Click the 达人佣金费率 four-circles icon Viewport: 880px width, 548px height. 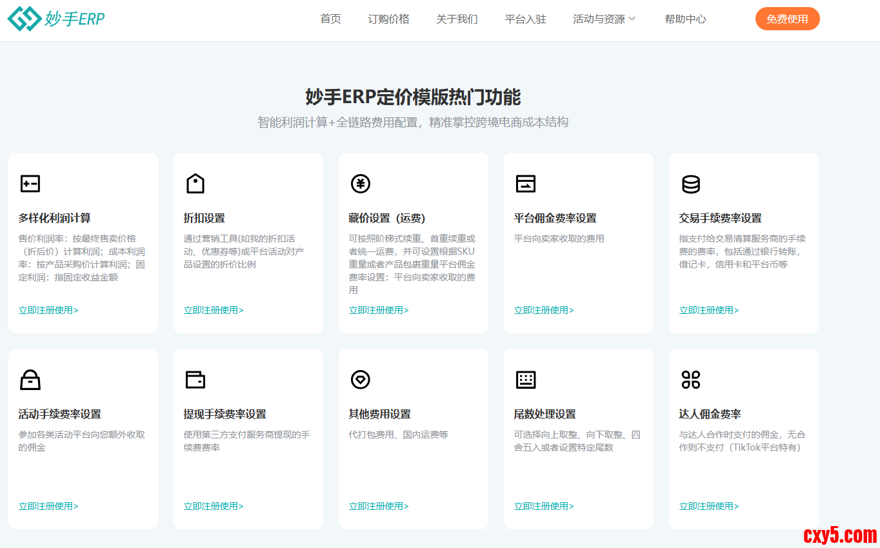(x=690, y=380)
